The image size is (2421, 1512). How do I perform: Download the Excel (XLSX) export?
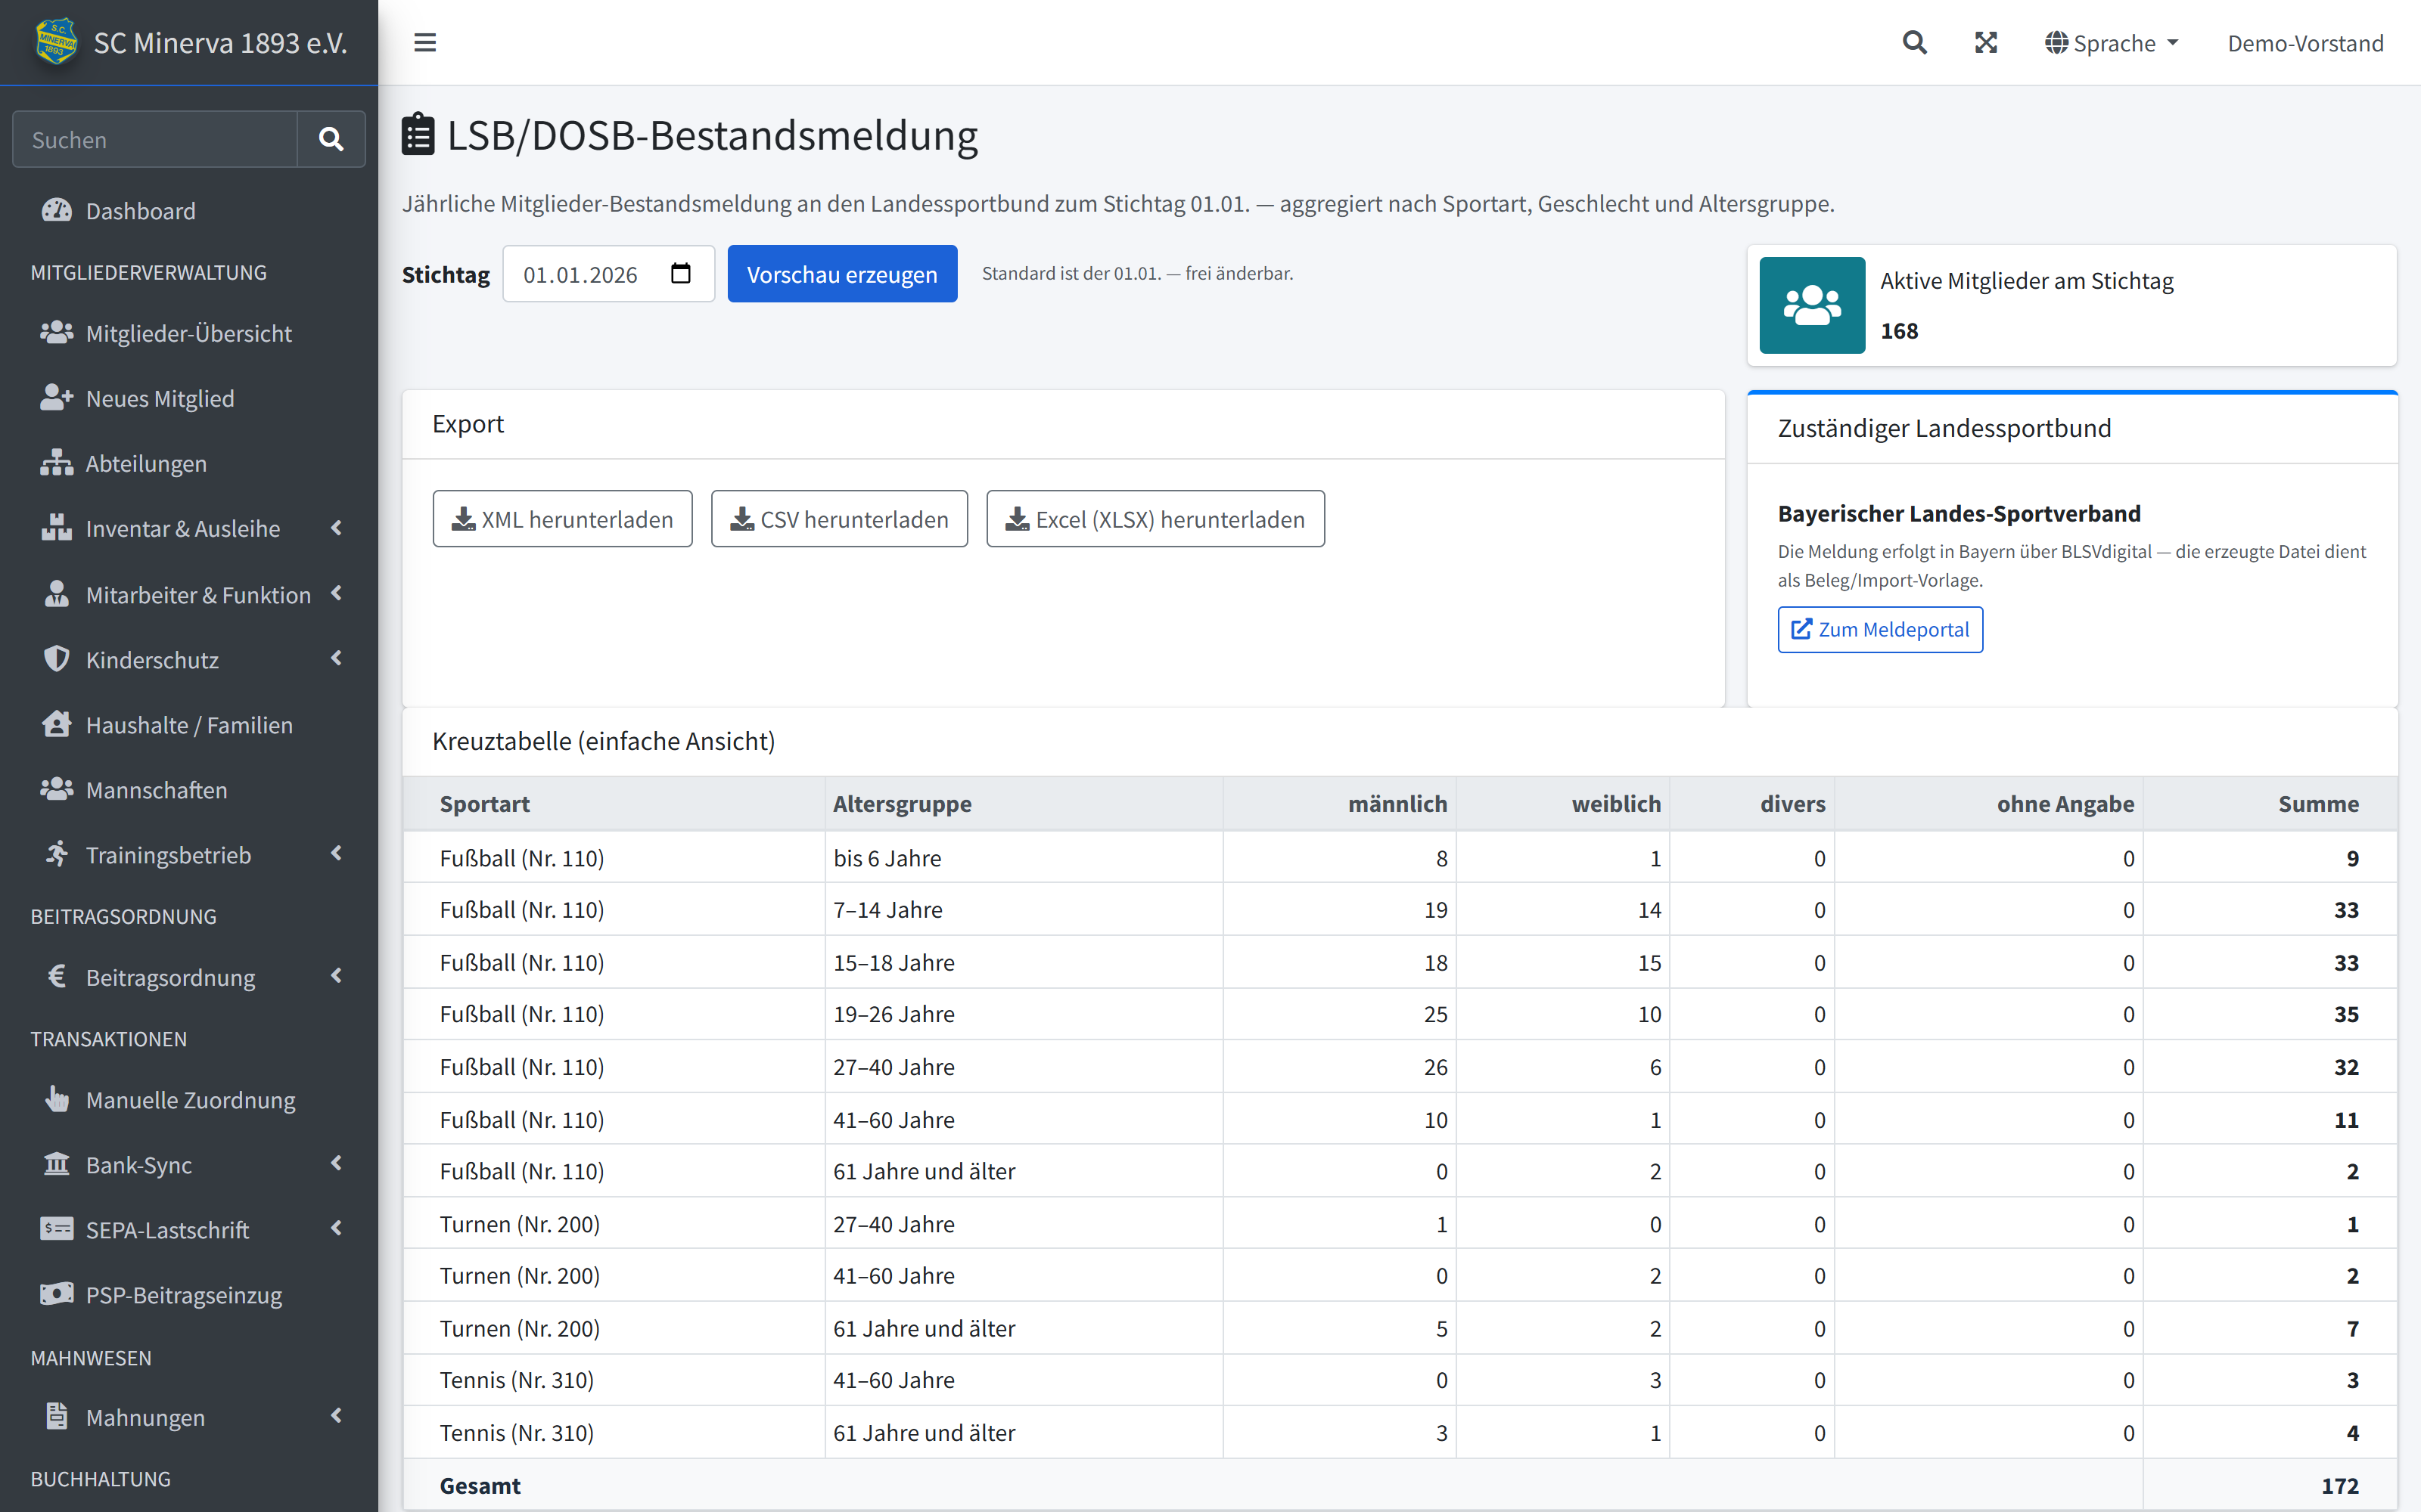[1155, 519]
